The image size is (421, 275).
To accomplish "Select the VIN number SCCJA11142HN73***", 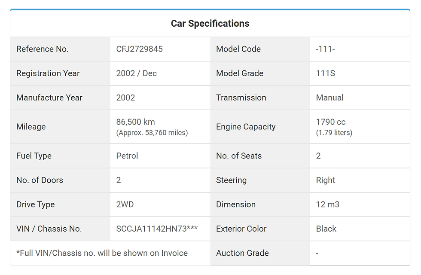I will (x=157, y=229).
